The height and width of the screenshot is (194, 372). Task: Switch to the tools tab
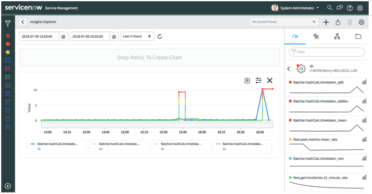tap(316, 36)
